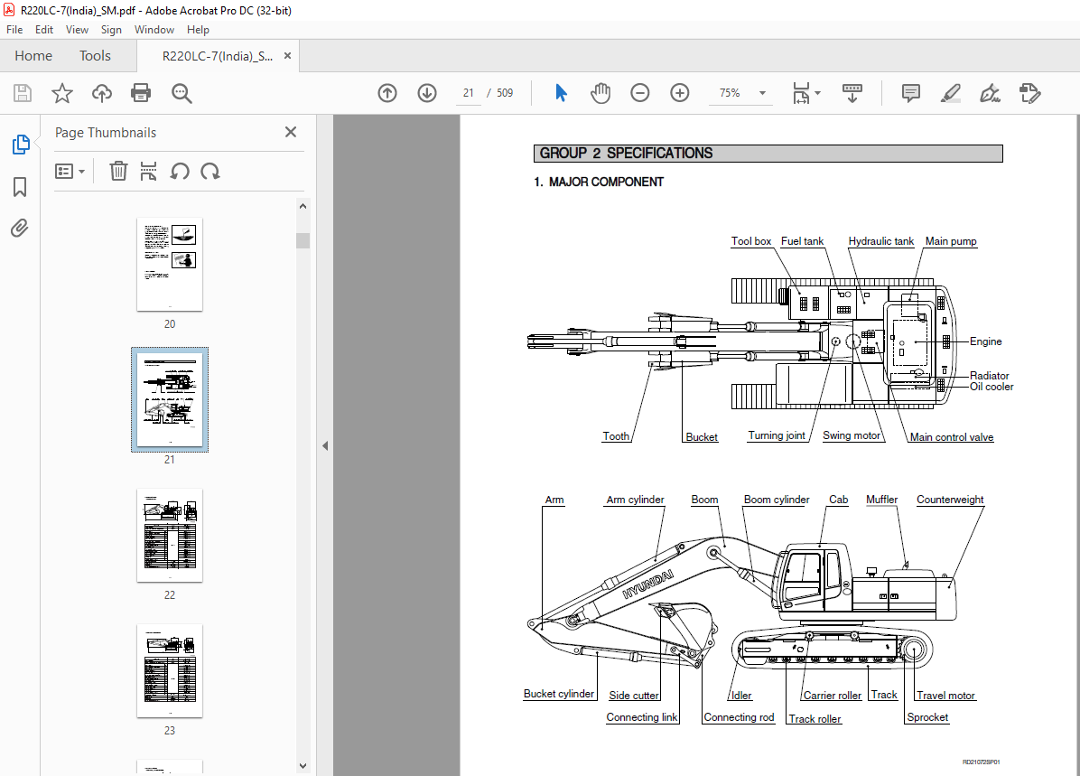Select the R220LC-7(India)_S... document tab
1080x776 pixels.
click(x=218, y=57)
